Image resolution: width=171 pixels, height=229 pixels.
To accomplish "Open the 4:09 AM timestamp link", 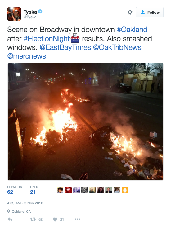I will coord(25,203).
